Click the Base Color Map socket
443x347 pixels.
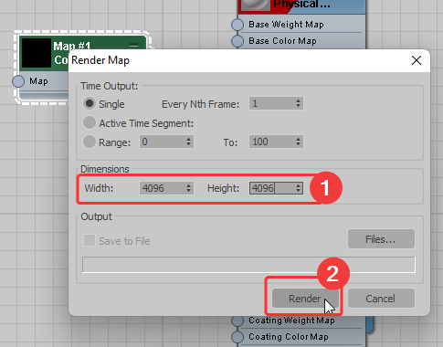[x=237, y=41]
